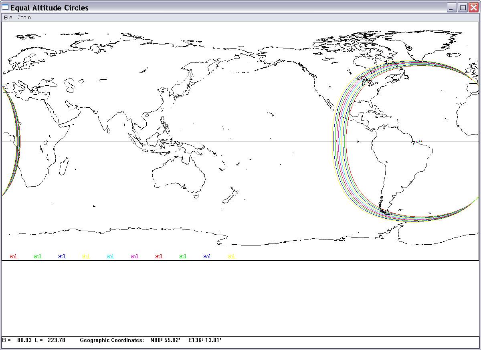
Task: Minimize the Equal Altitude Circles window
Action: (x=452, y=8)
